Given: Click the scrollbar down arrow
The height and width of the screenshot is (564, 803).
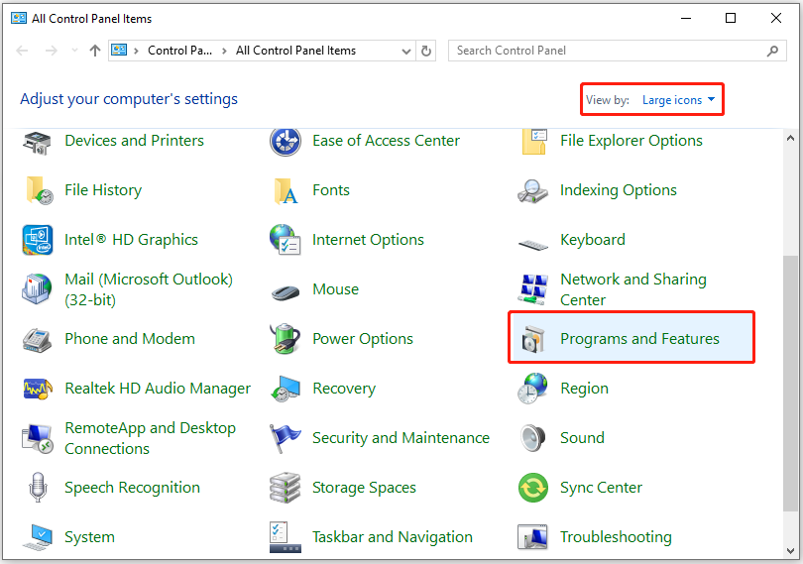Looking at the screenshot, I should pos(790,551).
